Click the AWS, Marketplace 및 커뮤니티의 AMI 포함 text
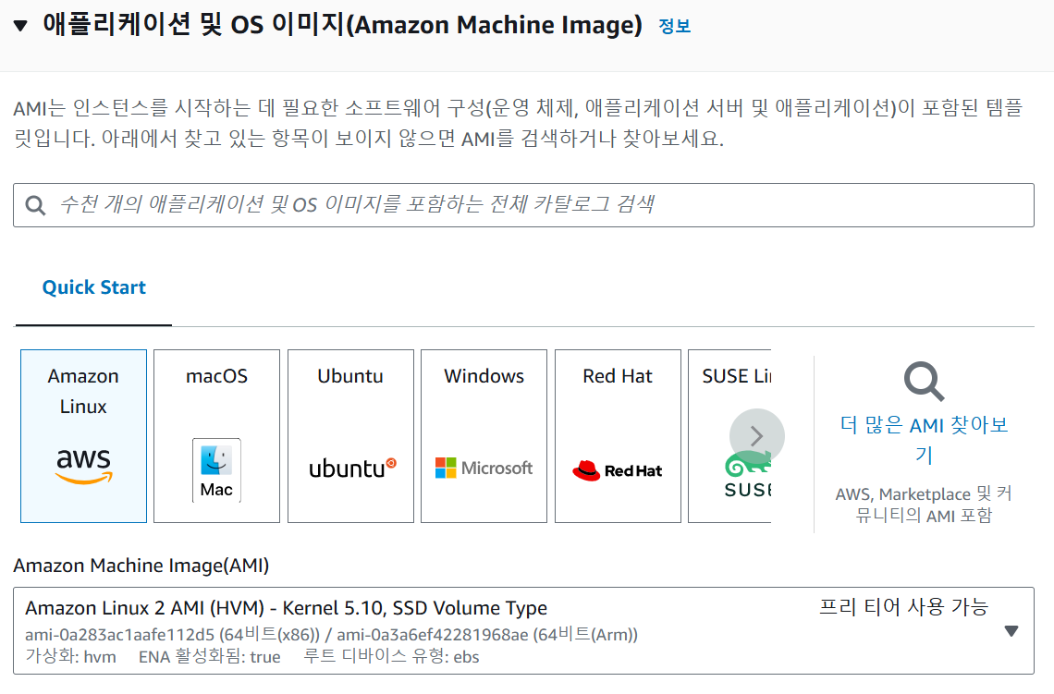The width and height of the screenshot is (1054, 694). click(x=924, y=505)
